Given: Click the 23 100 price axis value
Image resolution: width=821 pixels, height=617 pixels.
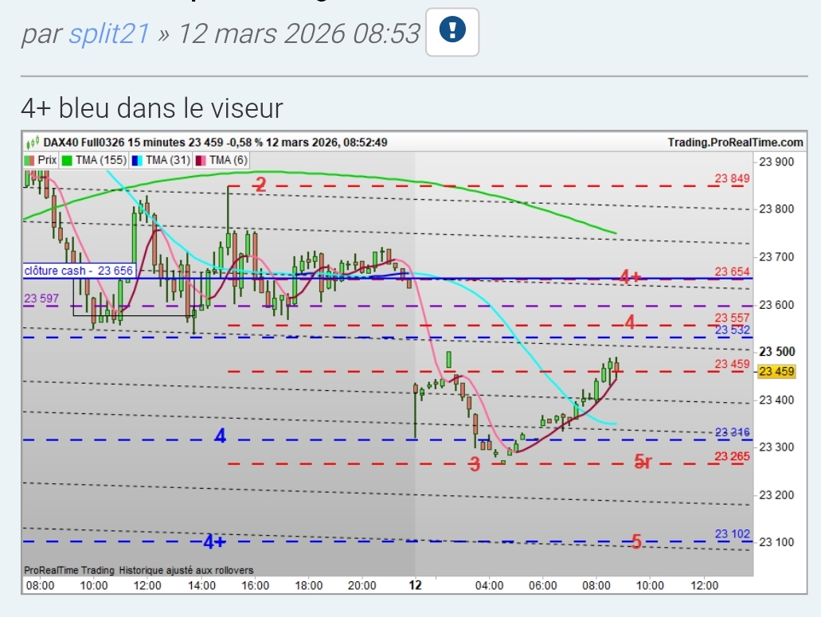Looking at the screenshot, I should click(776, 542).
